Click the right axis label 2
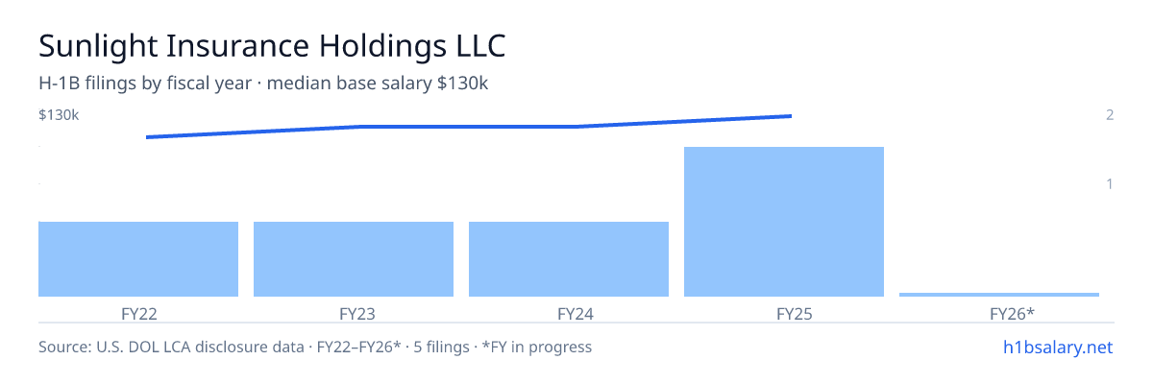1153x384 pixels. click(1110, 115)
